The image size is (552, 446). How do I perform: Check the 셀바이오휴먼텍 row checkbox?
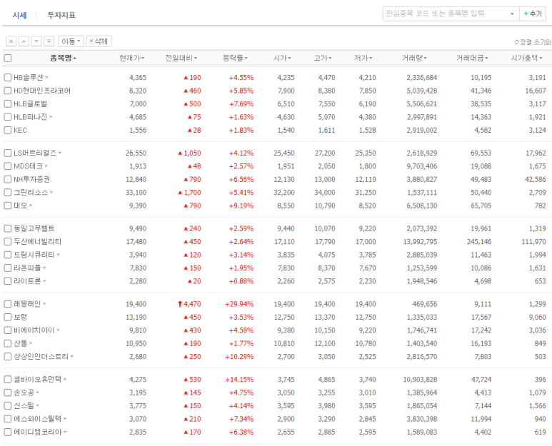tap(7, 380)
